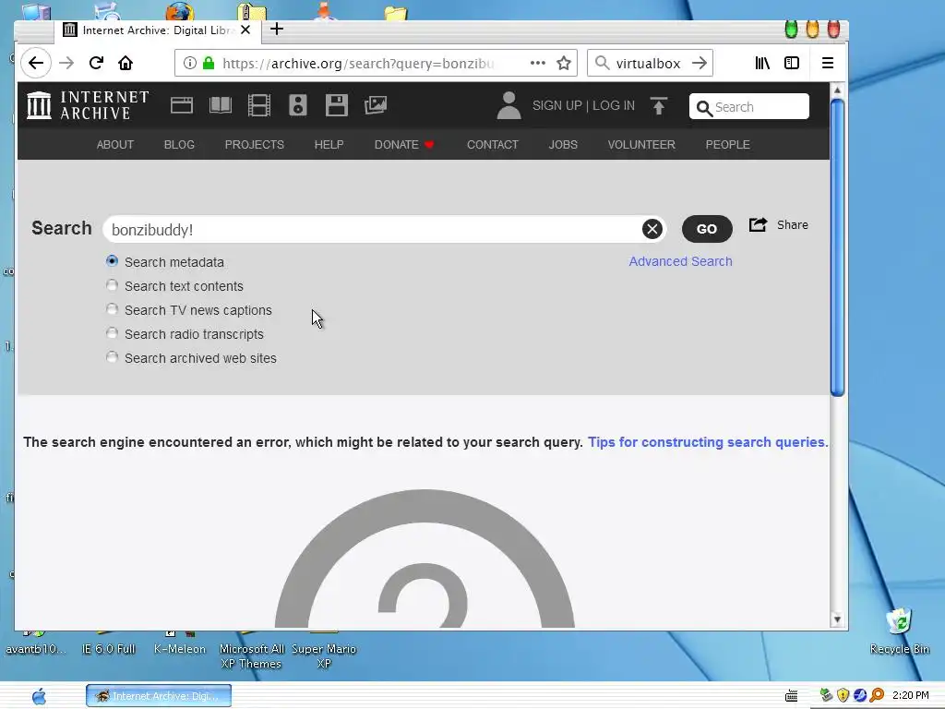The width and height of the screenshot is (945, 709).
Task: Click the security shield tray icon
Action: (843, 695)
